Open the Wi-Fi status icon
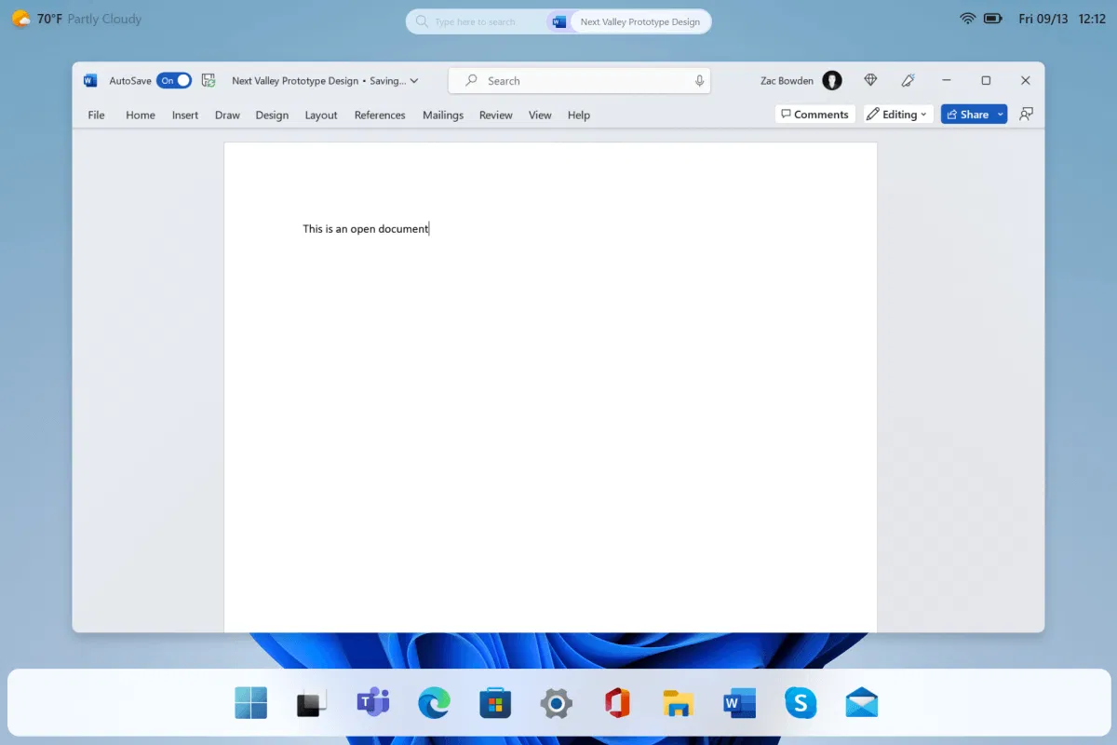Viewport: 1117px width, 745px height. [x=968, y=19]
